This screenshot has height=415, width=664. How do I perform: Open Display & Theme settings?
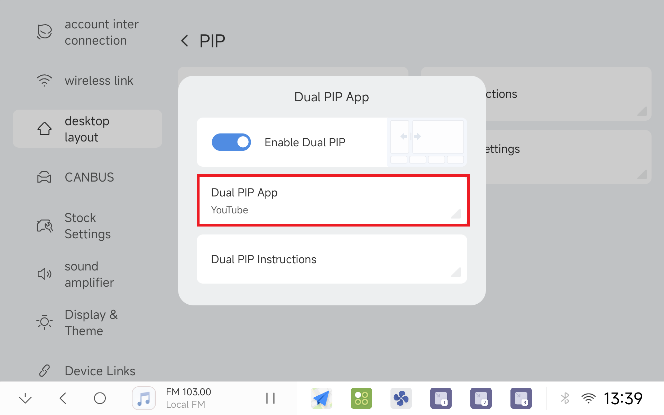point(87,323)
